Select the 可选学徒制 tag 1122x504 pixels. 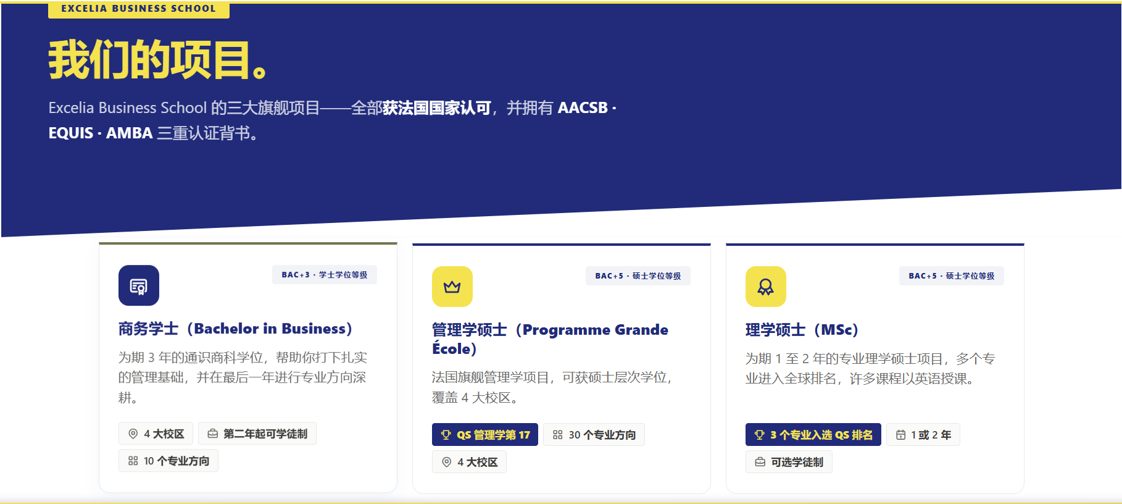point(789,462)
